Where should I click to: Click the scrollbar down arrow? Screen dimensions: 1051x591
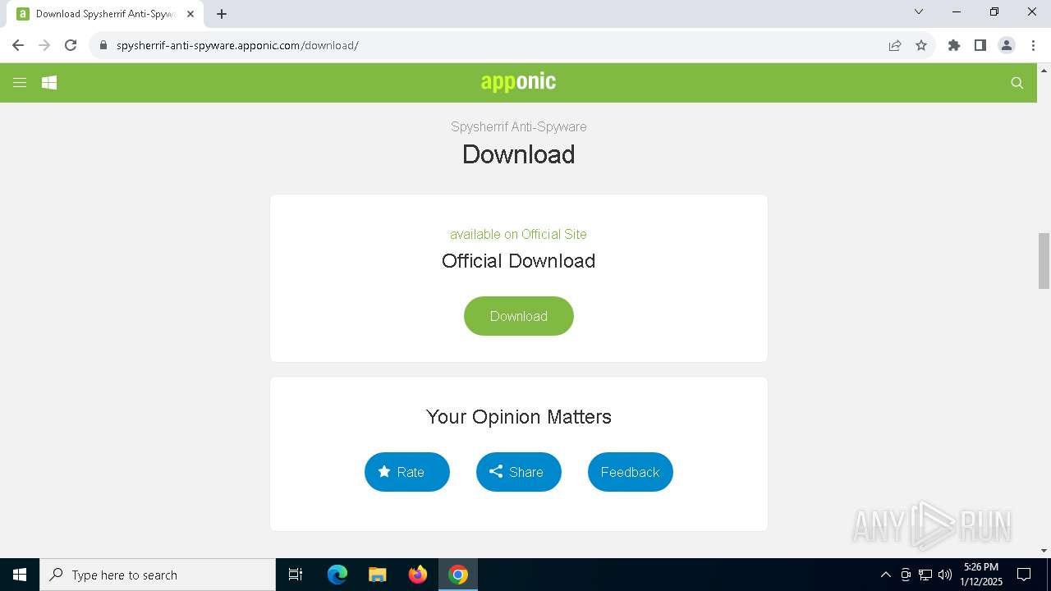click(1044, 551)
